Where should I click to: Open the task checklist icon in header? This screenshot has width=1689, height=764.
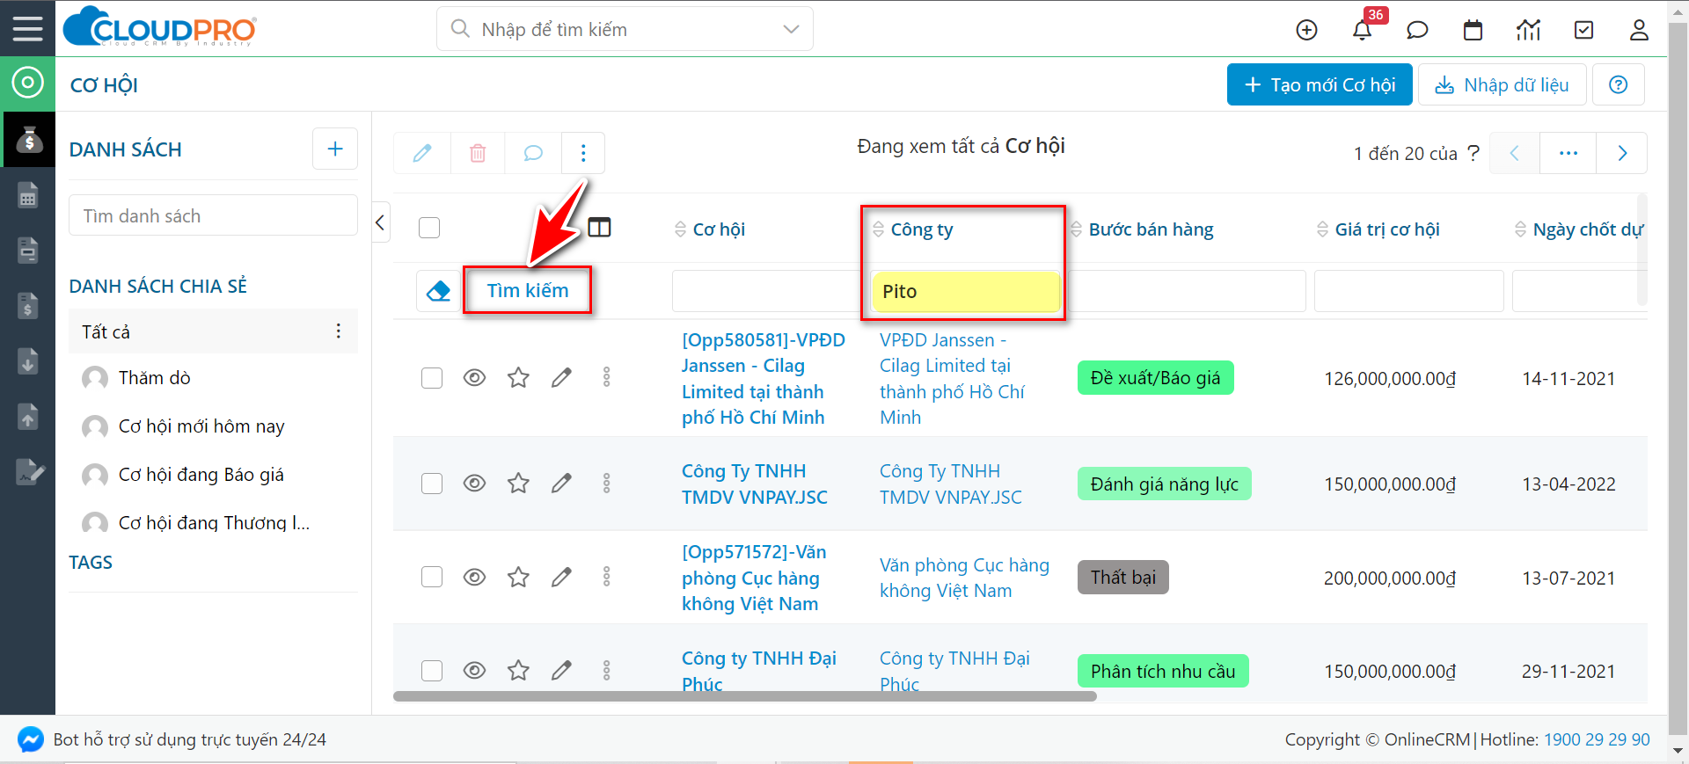pyautogui.click(x=1583, y=30)
